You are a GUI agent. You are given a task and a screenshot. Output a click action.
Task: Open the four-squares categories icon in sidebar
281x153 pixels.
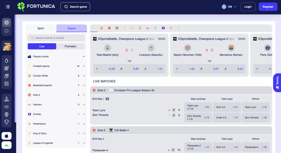(7, 84)
